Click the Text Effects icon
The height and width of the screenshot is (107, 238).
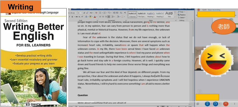[x=86, y=17]
